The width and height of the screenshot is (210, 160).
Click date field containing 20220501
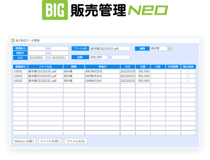37,58
